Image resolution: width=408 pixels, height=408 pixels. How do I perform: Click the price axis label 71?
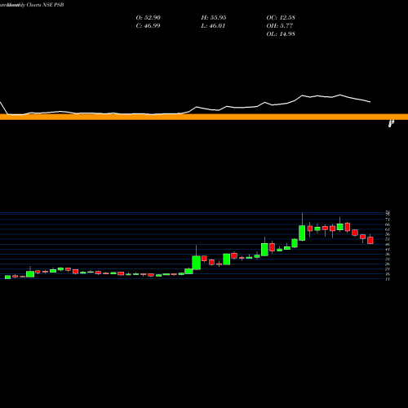point(388,220)
